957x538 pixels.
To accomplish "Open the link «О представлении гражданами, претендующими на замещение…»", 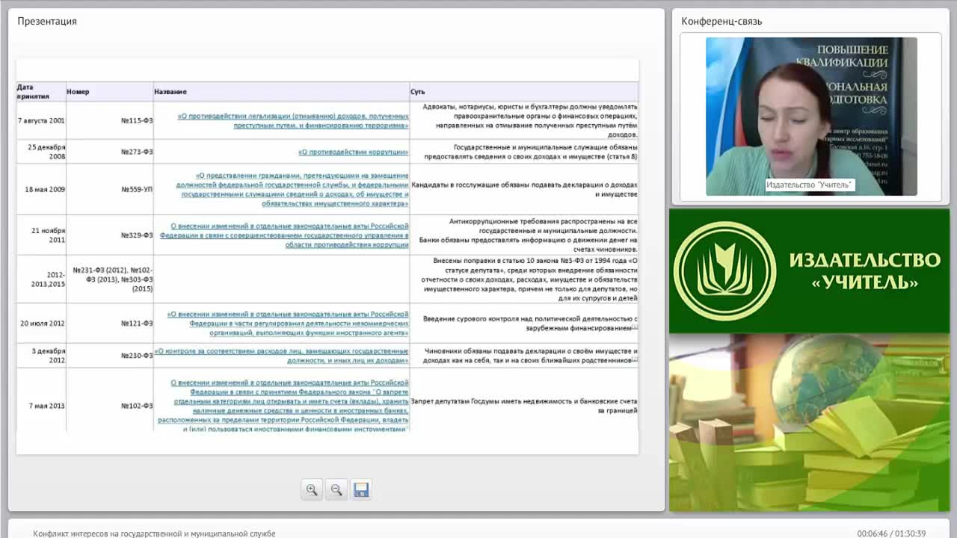I will click(x=292, y=190).
